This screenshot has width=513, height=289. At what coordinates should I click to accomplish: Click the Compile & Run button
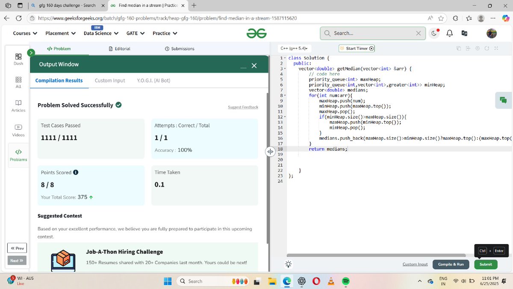point(451,265)
